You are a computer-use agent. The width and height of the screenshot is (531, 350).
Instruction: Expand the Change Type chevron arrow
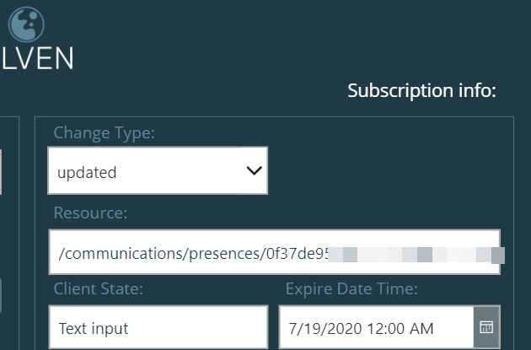(x=255, y=170)
